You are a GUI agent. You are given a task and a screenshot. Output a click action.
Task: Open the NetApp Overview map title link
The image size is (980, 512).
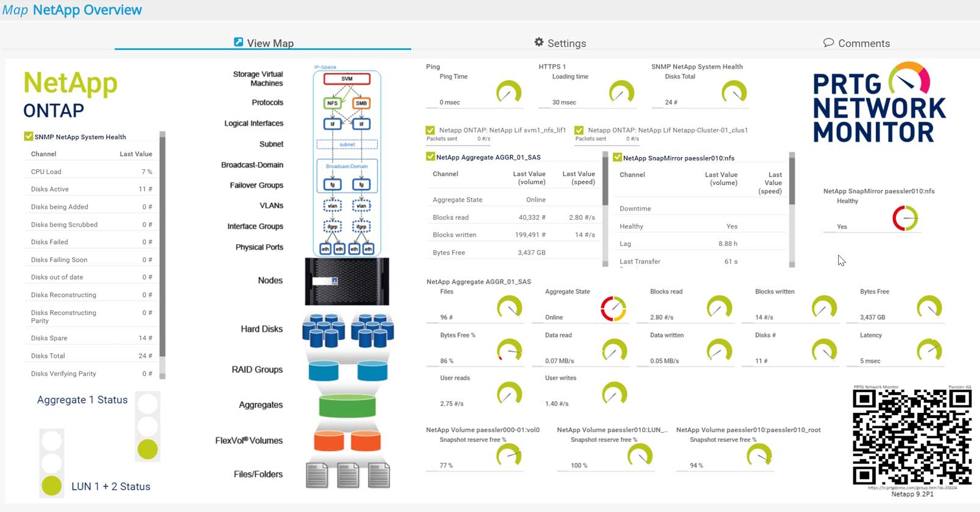tap(87, 10)
